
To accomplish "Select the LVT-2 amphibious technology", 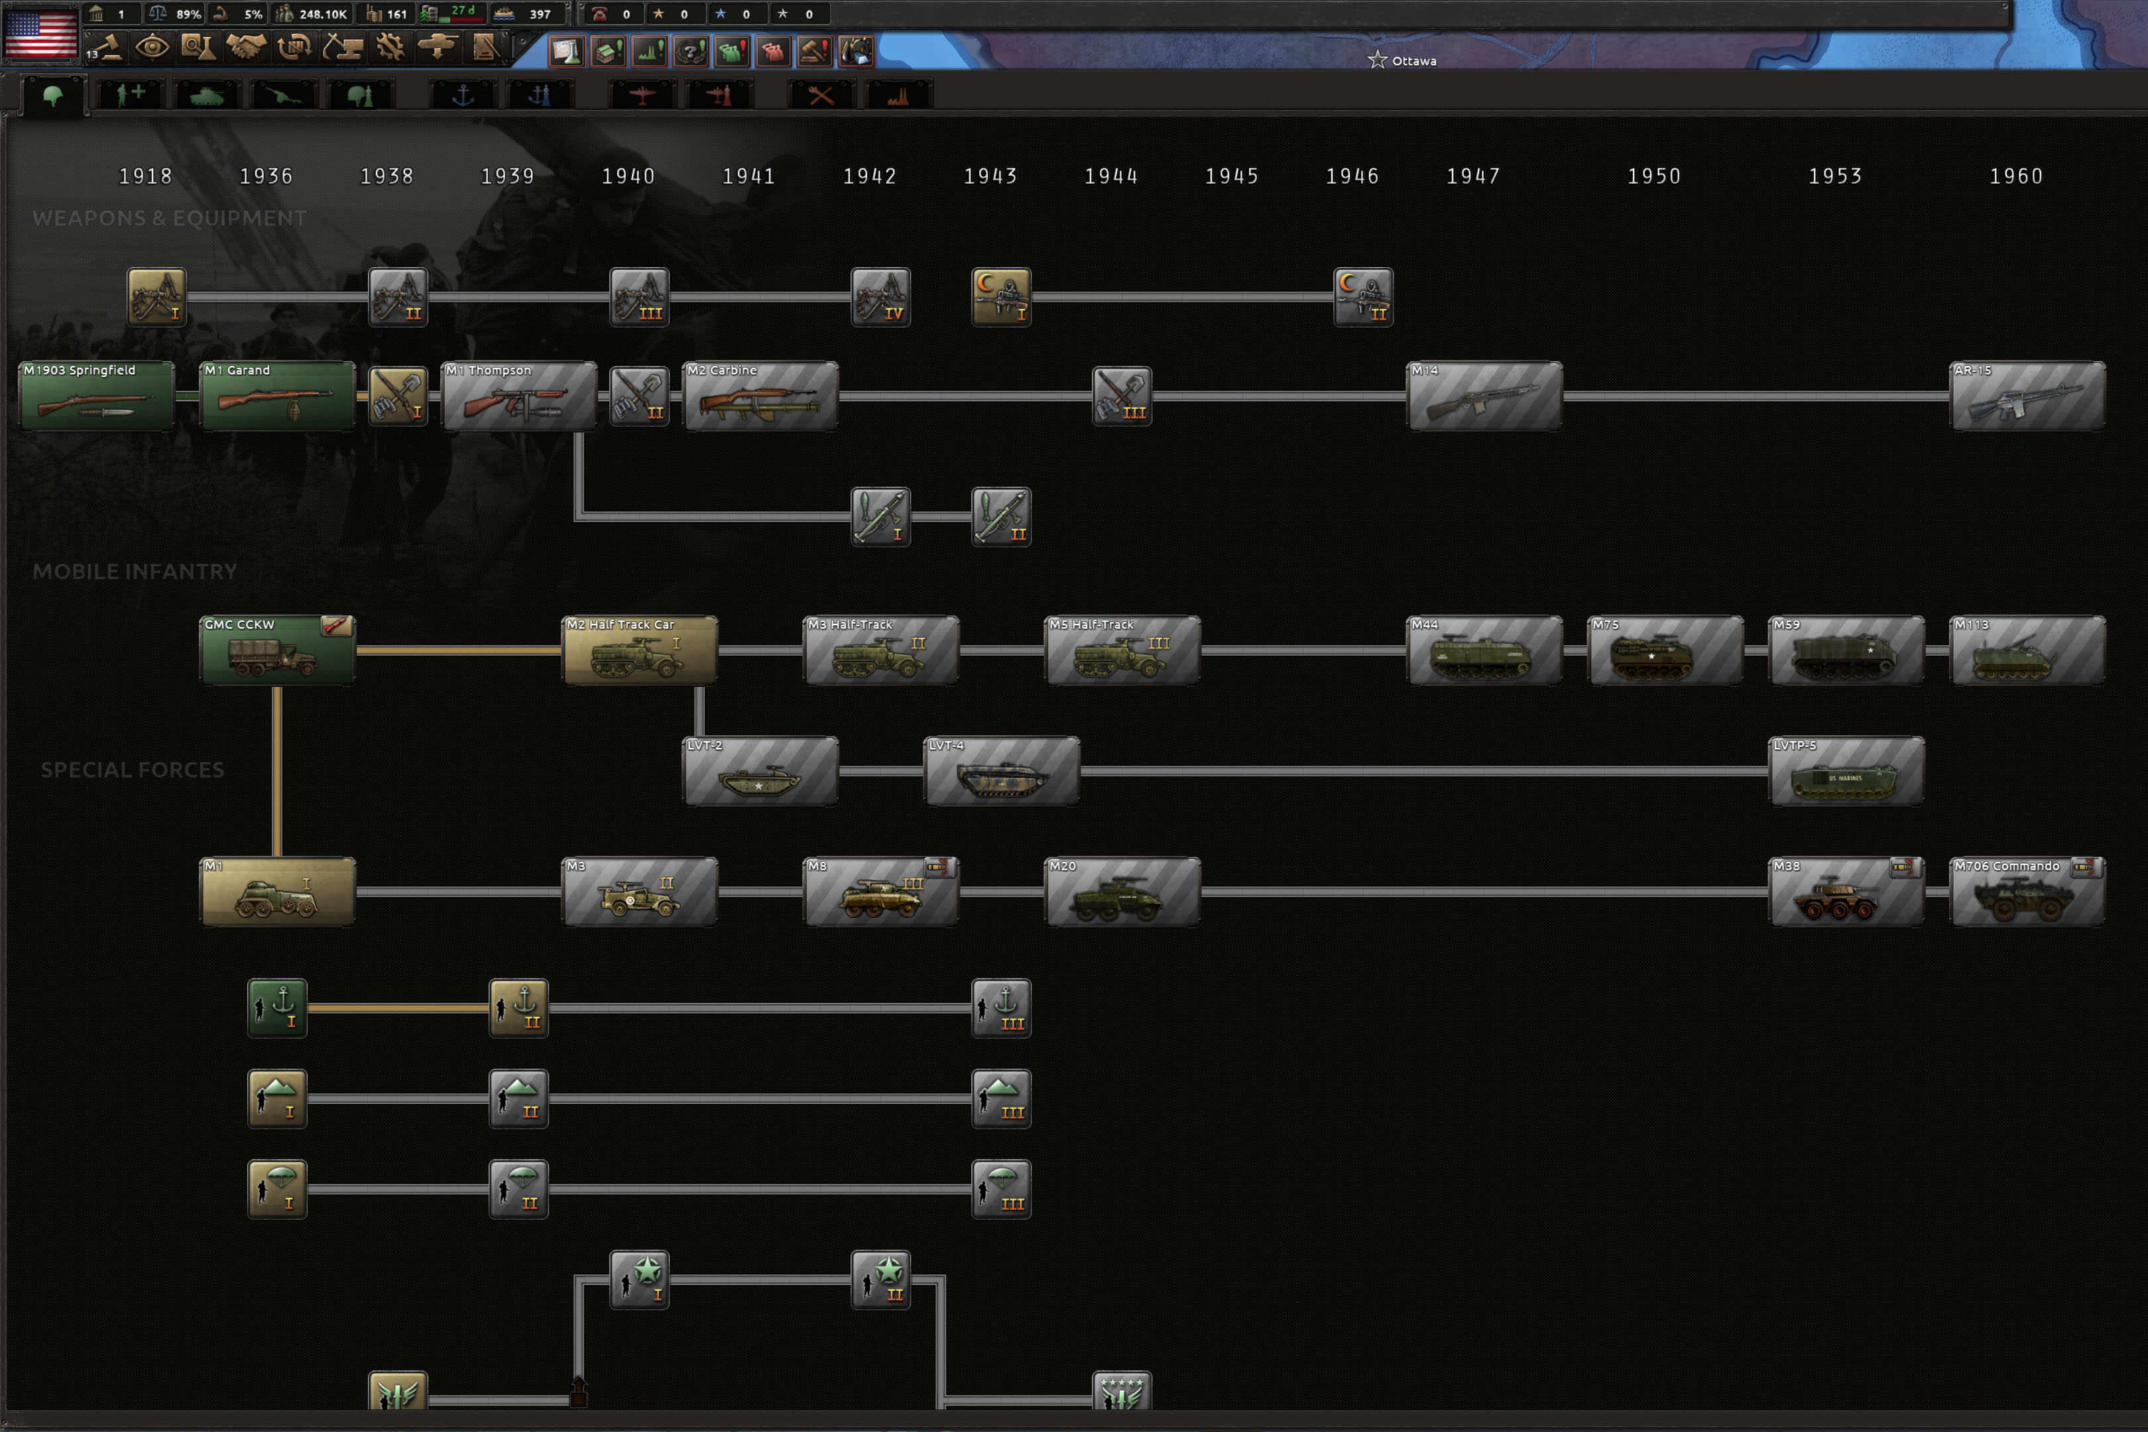I will [x=760, y=771].
